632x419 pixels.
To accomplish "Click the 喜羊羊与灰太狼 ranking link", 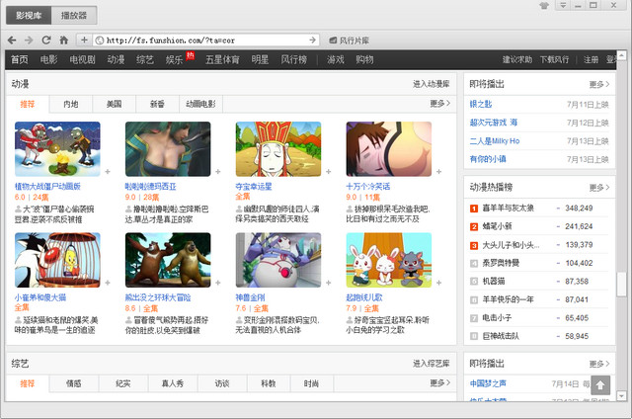I will 509,209.
